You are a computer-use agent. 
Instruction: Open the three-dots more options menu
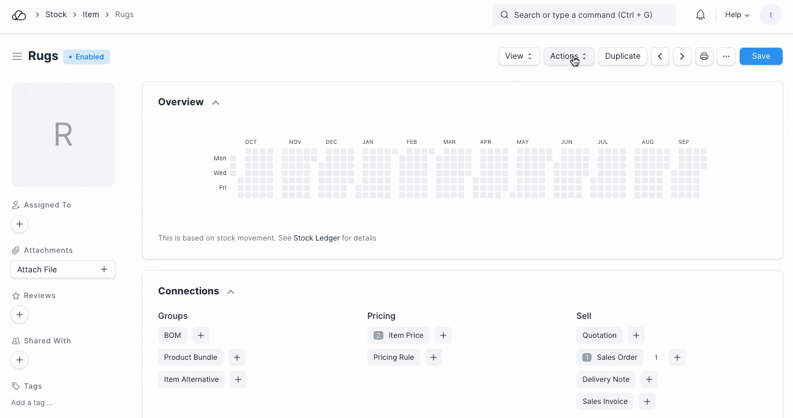(x=726, y=56)
